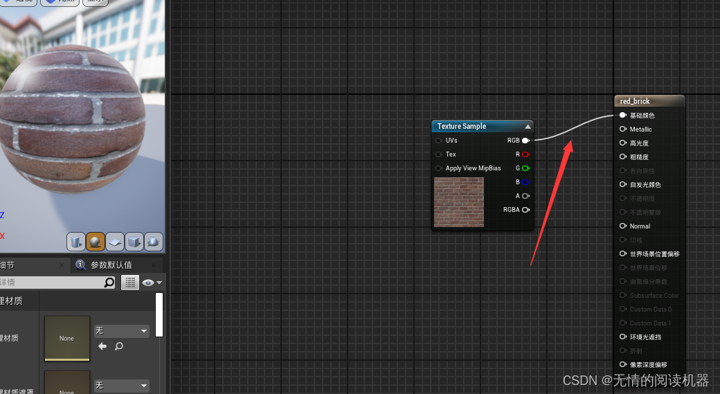Click the 高光度 input pin
This screenshot has height=394, width=720.
[x=623, y=143]
